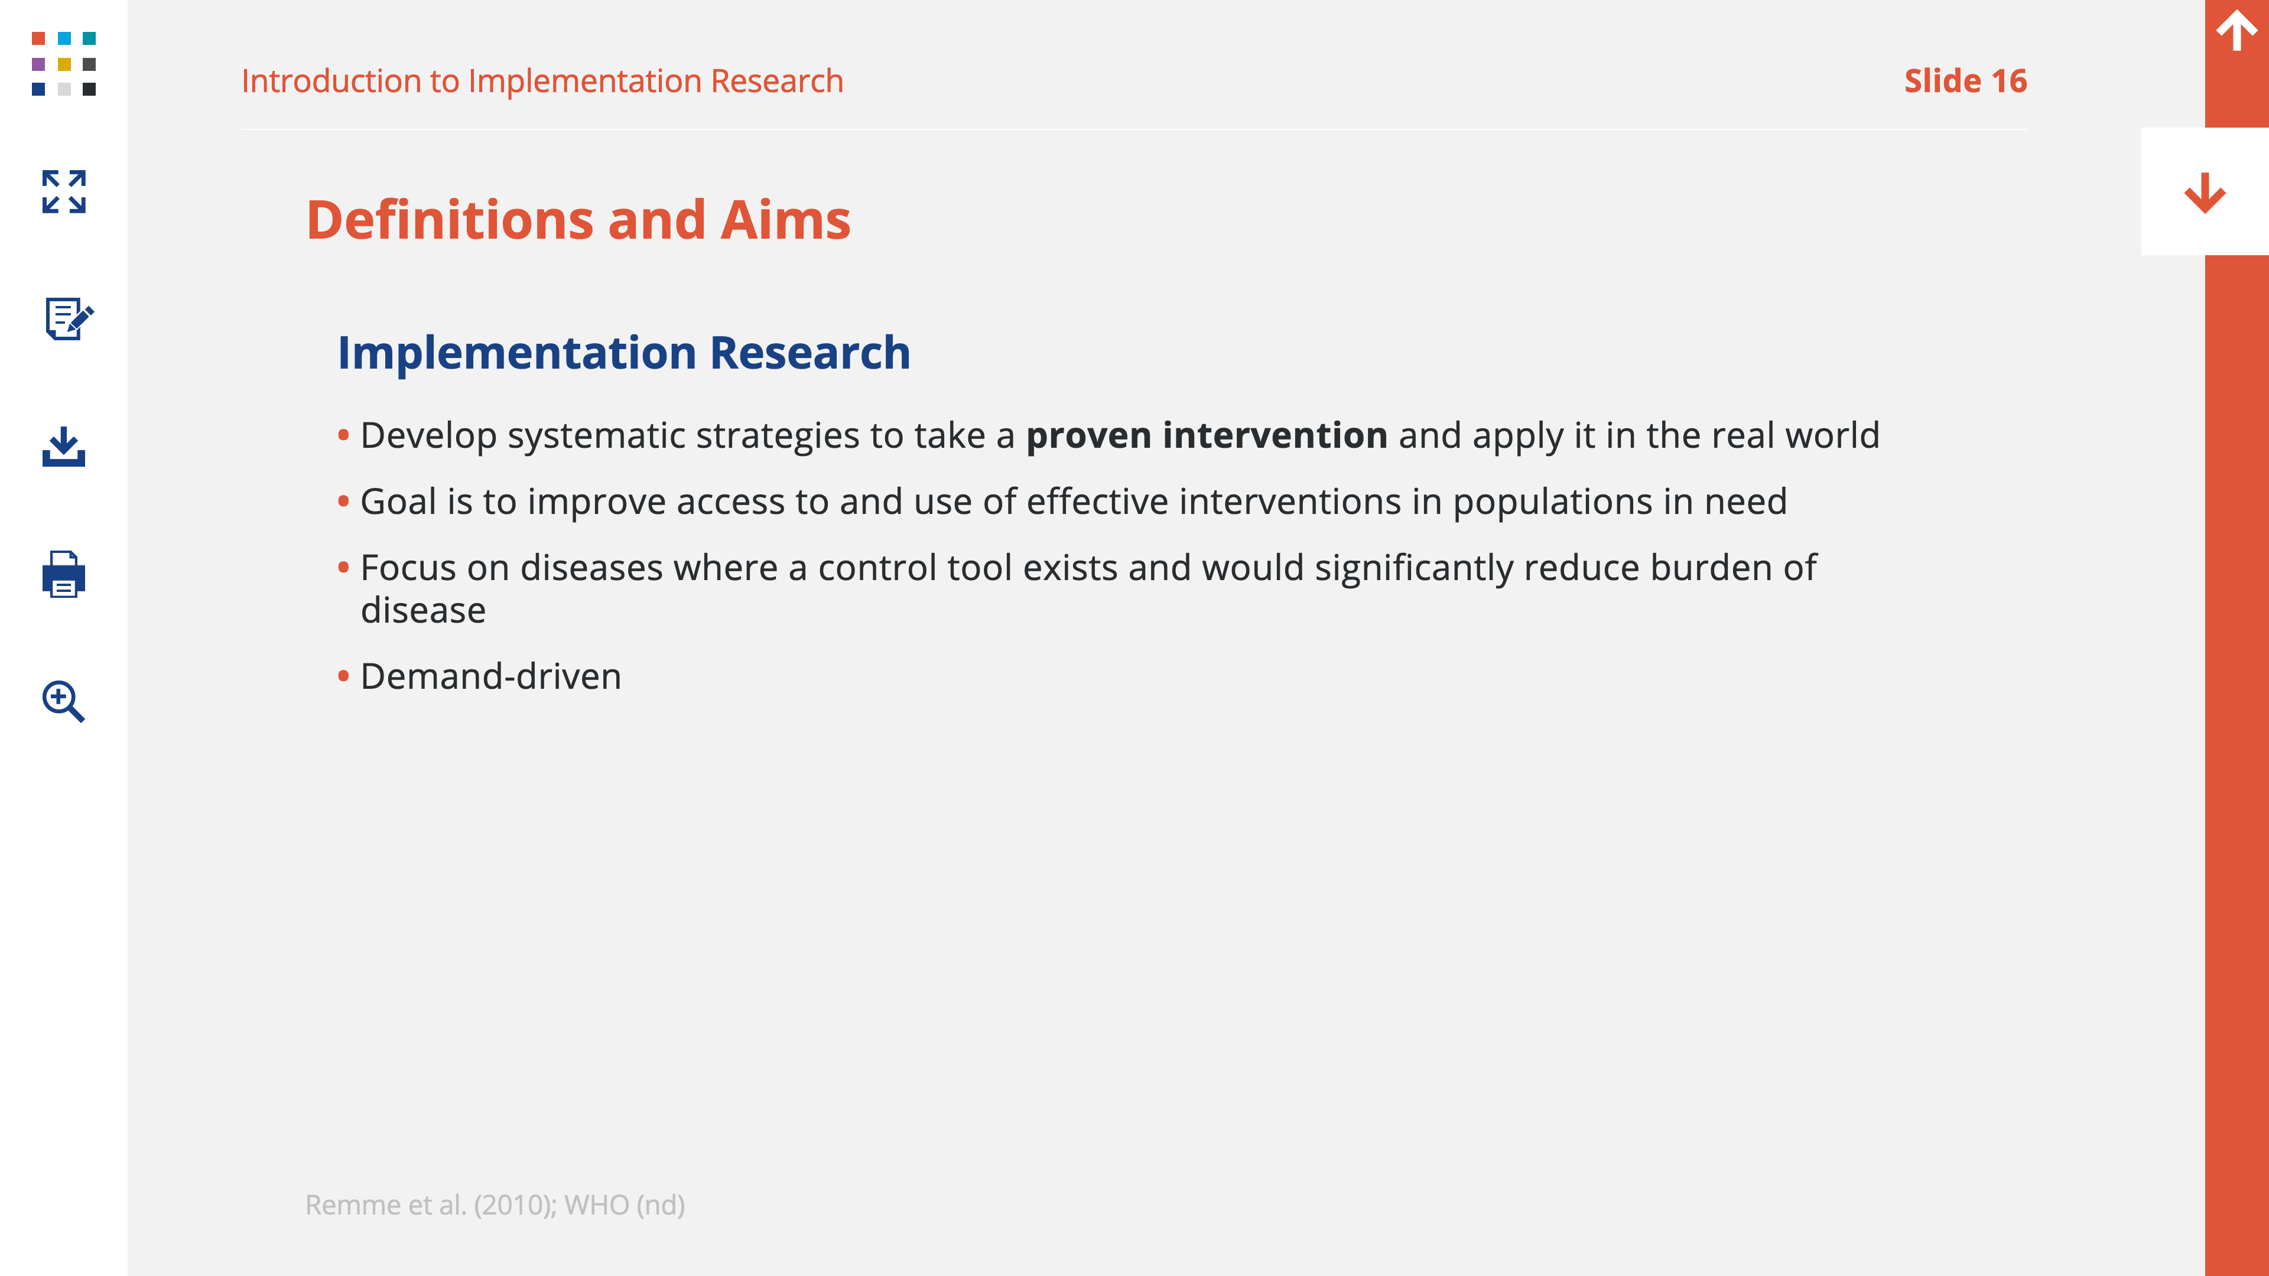Screen dimensions: 2269x1276
Task: Click the 'Demand-driven' bullet point
Action: point(490,676)
